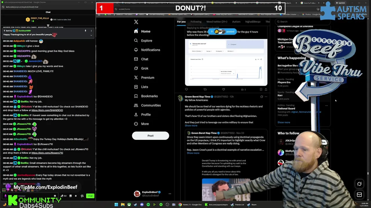Open the Kick chat shop icon
This screenshot has width=371, height=208.
[70, 196]
